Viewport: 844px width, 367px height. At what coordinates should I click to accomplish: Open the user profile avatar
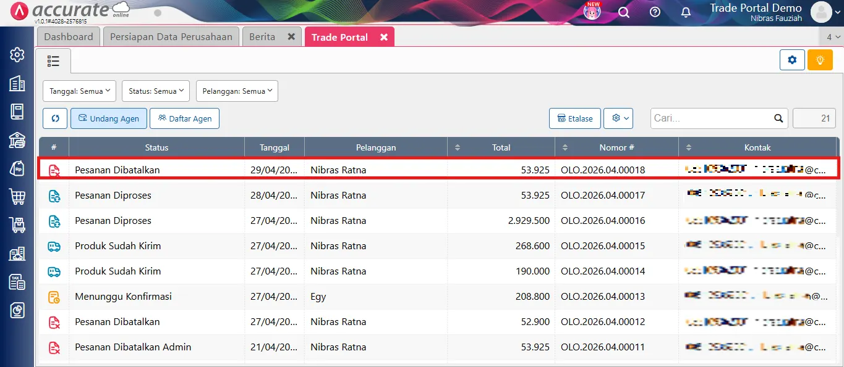821,12
